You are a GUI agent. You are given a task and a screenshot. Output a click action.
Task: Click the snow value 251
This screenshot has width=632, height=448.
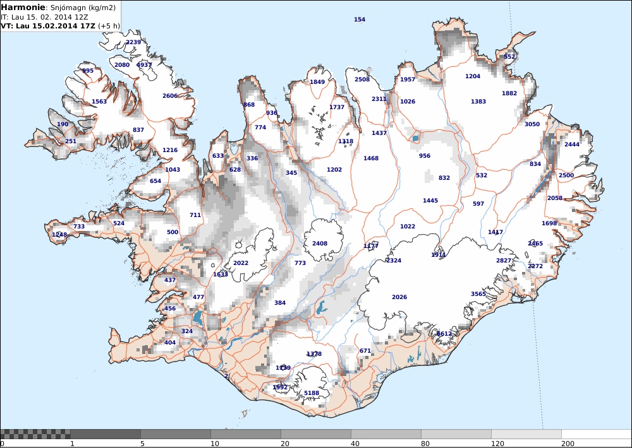71,141
